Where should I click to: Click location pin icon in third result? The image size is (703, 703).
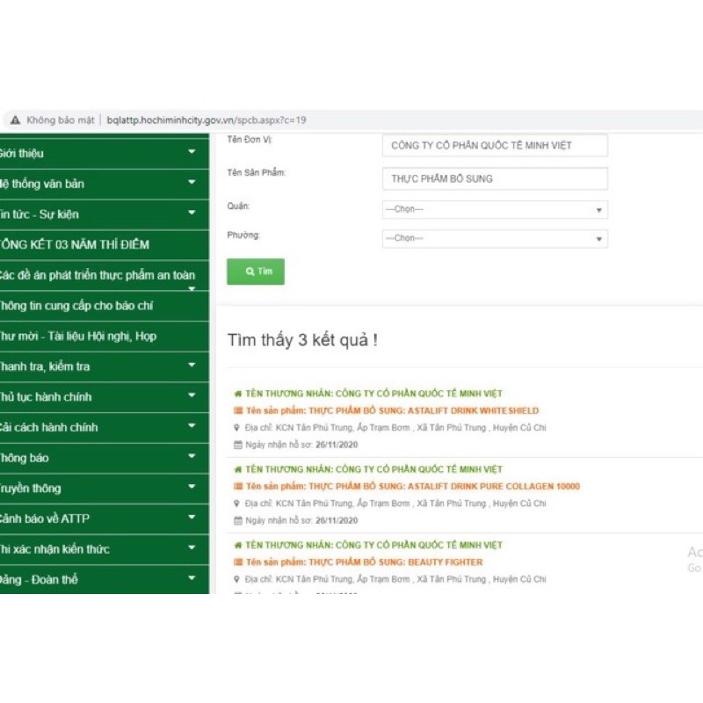[x=237, y=579]
